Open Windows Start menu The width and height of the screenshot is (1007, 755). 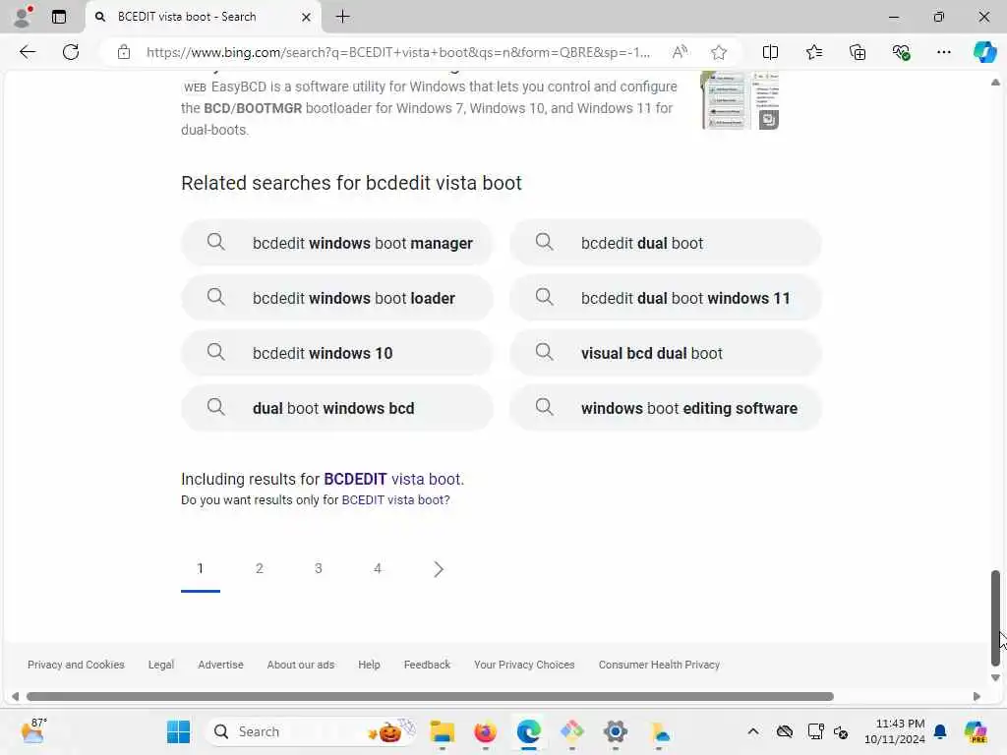point(179,731)
